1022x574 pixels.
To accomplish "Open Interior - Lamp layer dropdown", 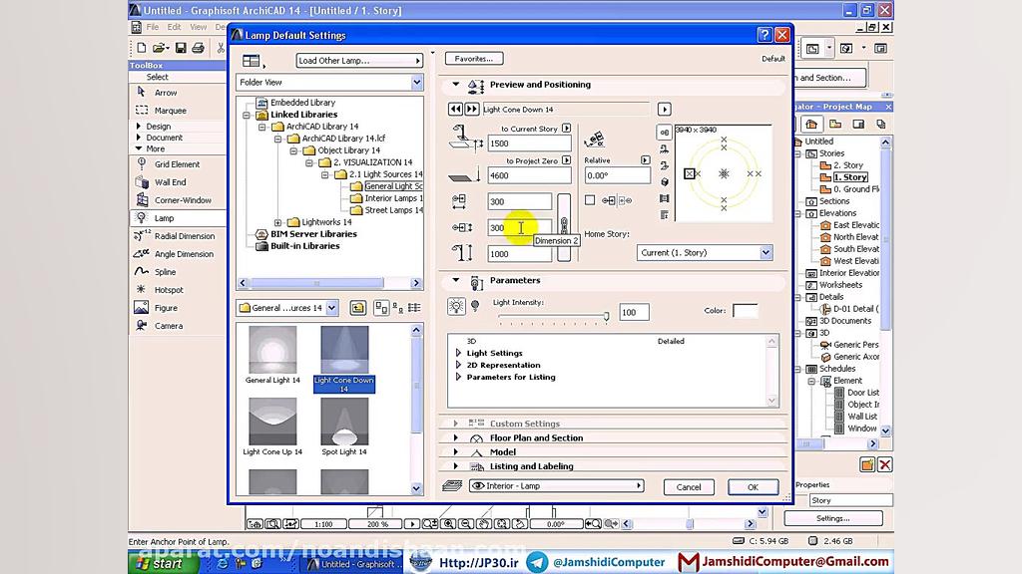I will (557, 485).
